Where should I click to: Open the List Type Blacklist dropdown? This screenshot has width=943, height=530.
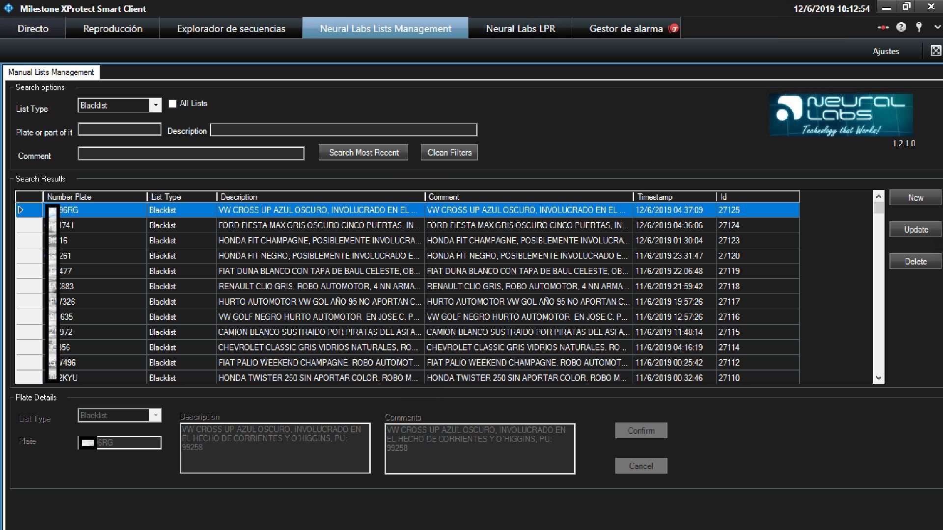click(119, 105)
